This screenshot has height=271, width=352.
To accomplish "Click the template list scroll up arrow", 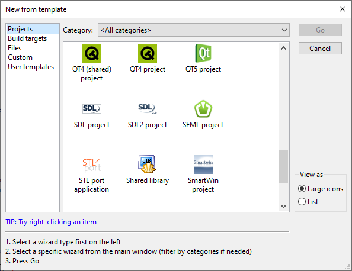I will point(283,48).
